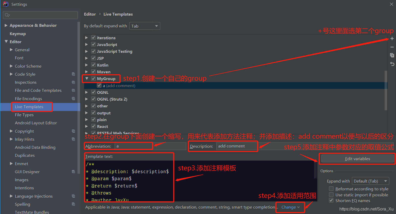Collapse the Editor settings section
Image resolution: width=396 pixels, height=214 pixels.
click(6, 42)
